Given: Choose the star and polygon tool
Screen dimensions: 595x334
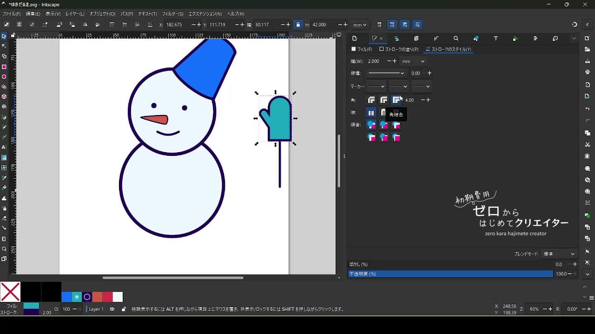Looking at the screenshot, I should [x=4, y=87].
